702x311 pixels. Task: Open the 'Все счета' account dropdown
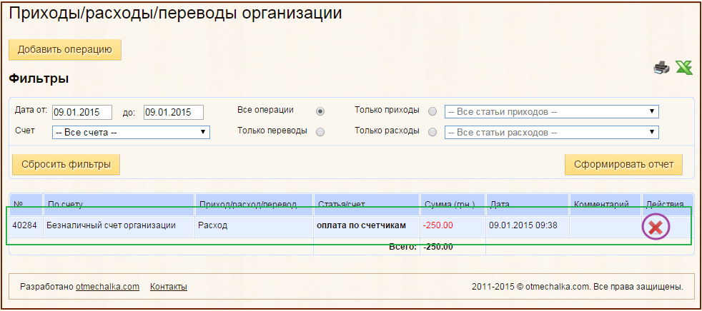point(131,132)
